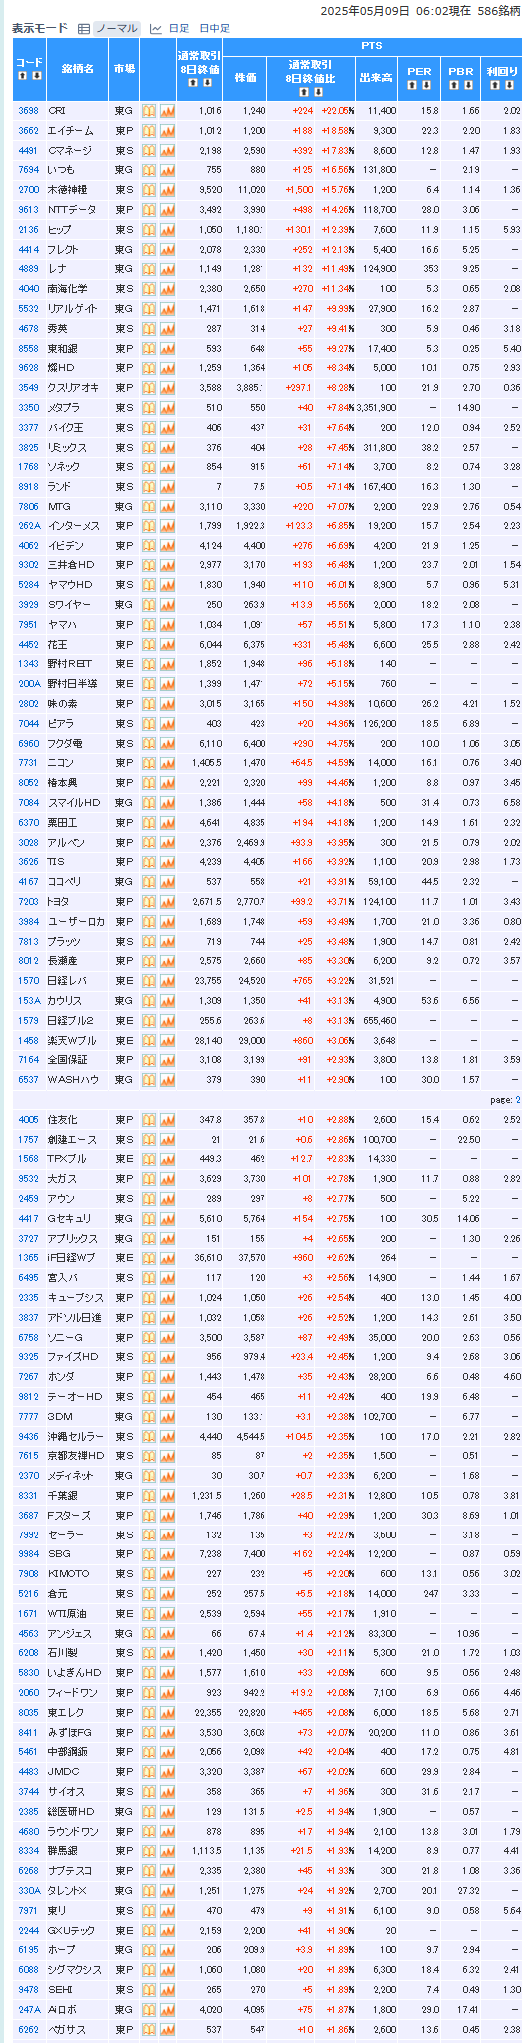Click the PTS header cell

point(371,46)
